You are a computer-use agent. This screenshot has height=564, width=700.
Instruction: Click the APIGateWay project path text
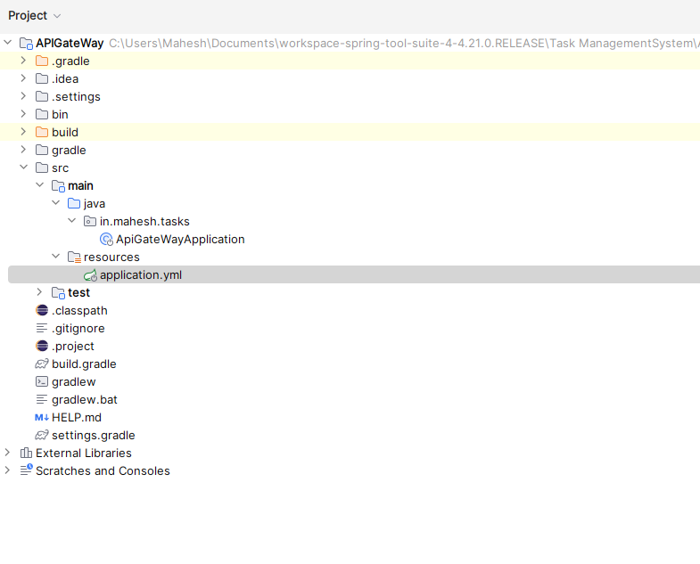point(404,43)
